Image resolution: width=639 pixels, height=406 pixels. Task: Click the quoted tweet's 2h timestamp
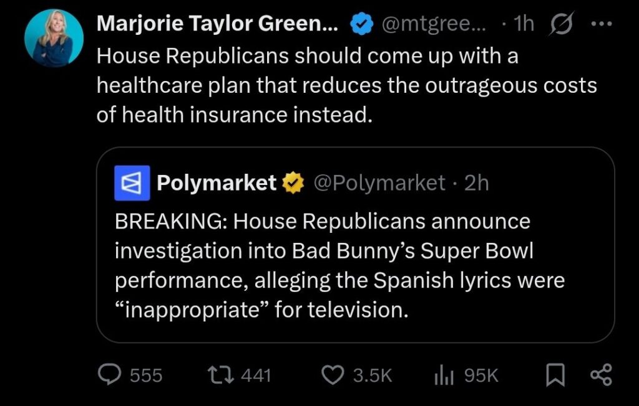(476, 183)
